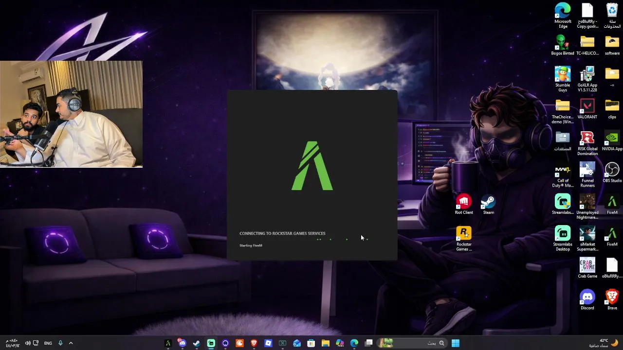The width and height of the screenshot is (623, 350).
Task: Open the Streamlabs shortcut with the shield badge
Action: coord(563,205)
